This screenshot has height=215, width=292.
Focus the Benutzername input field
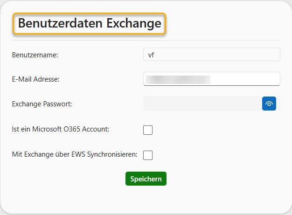click(211, 55)
